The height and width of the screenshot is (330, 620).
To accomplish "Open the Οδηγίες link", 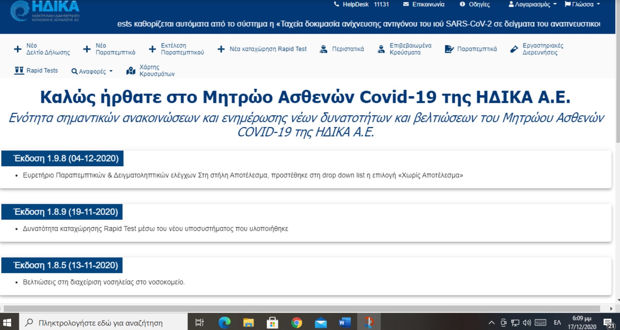I will coord(475,5).
